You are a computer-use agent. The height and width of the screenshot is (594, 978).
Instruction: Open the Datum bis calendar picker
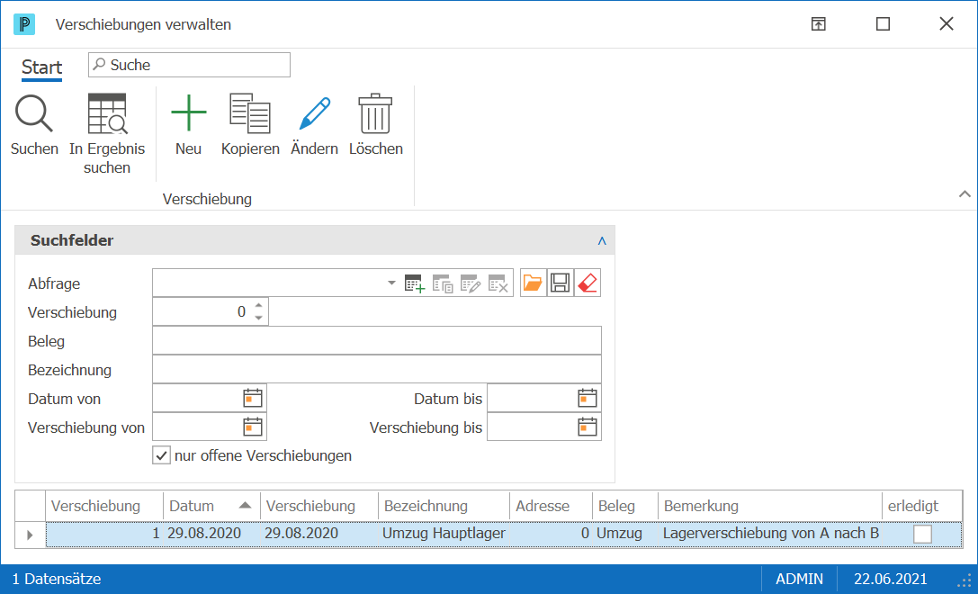(588, 398)
